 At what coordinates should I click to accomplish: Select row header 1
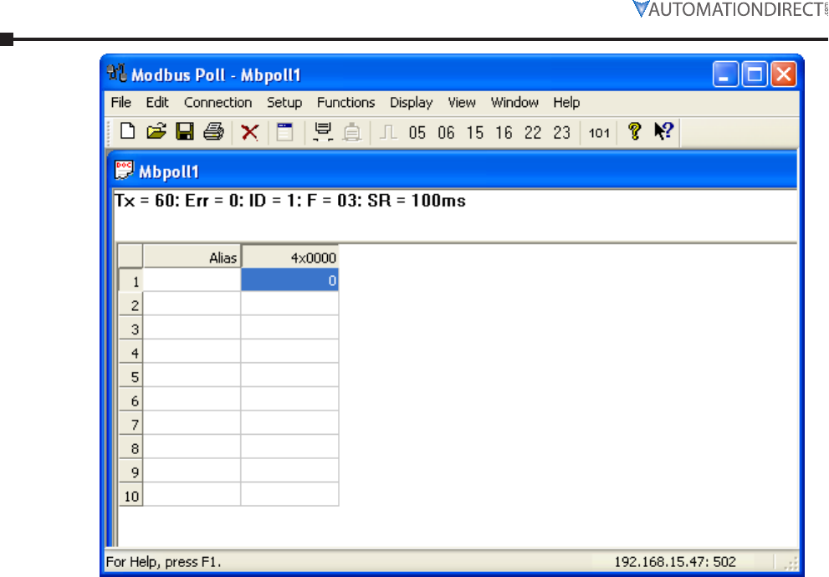pos(130,280)
